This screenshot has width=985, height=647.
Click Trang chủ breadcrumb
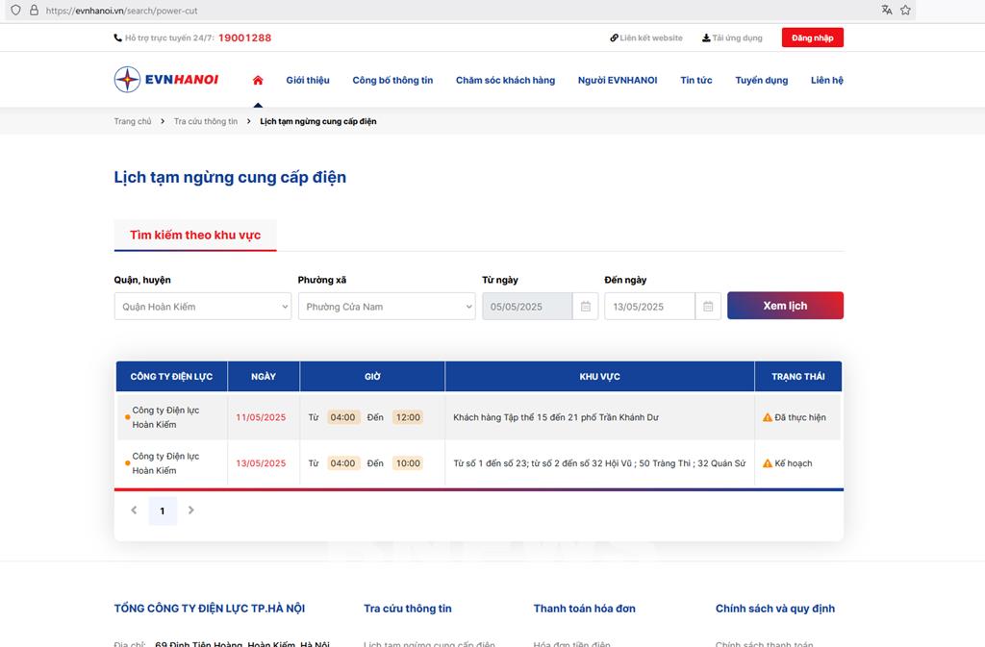(x=133, y=121)
